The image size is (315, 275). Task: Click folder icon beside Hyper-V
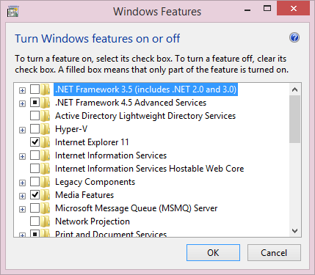tap(46, 129)
